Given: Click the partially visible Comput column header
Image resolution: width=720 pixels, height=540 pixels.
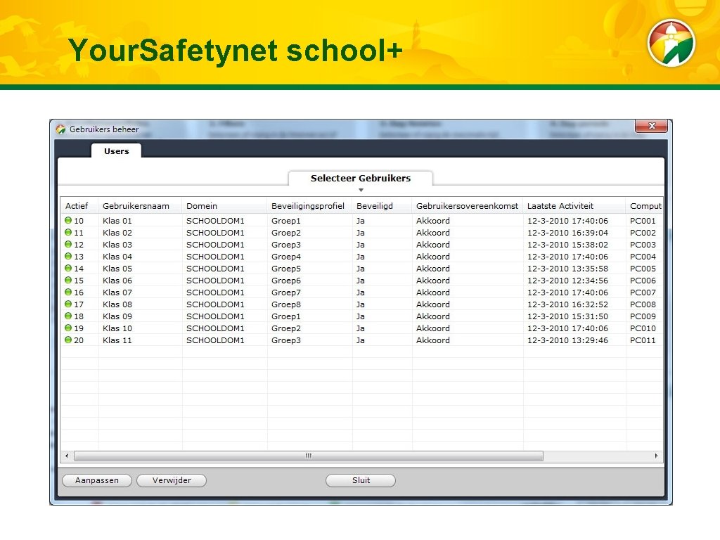Looking at the screenshot, I should coord(645,206).
